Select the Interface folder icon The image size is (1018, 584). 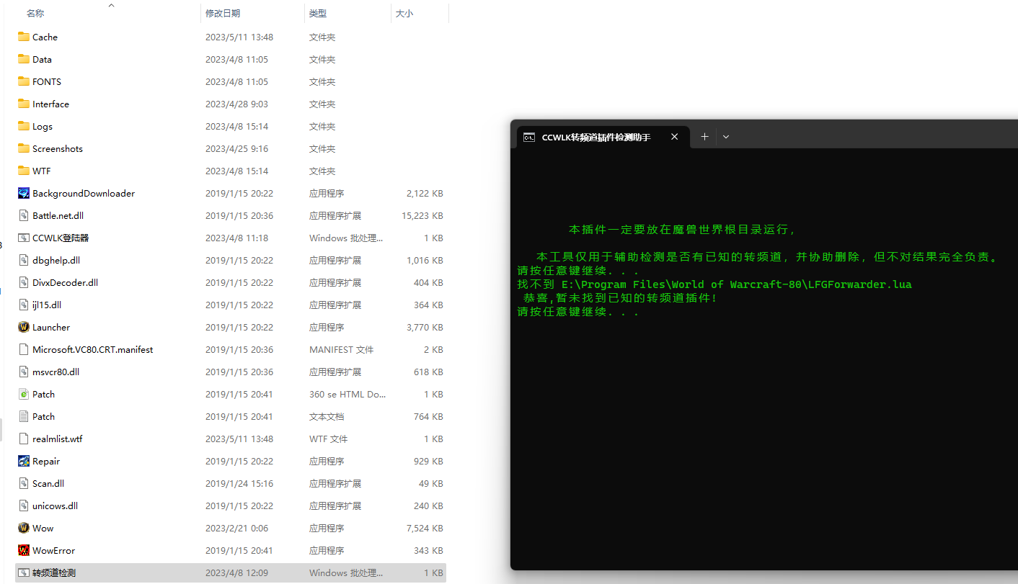(x=24, y=104)
